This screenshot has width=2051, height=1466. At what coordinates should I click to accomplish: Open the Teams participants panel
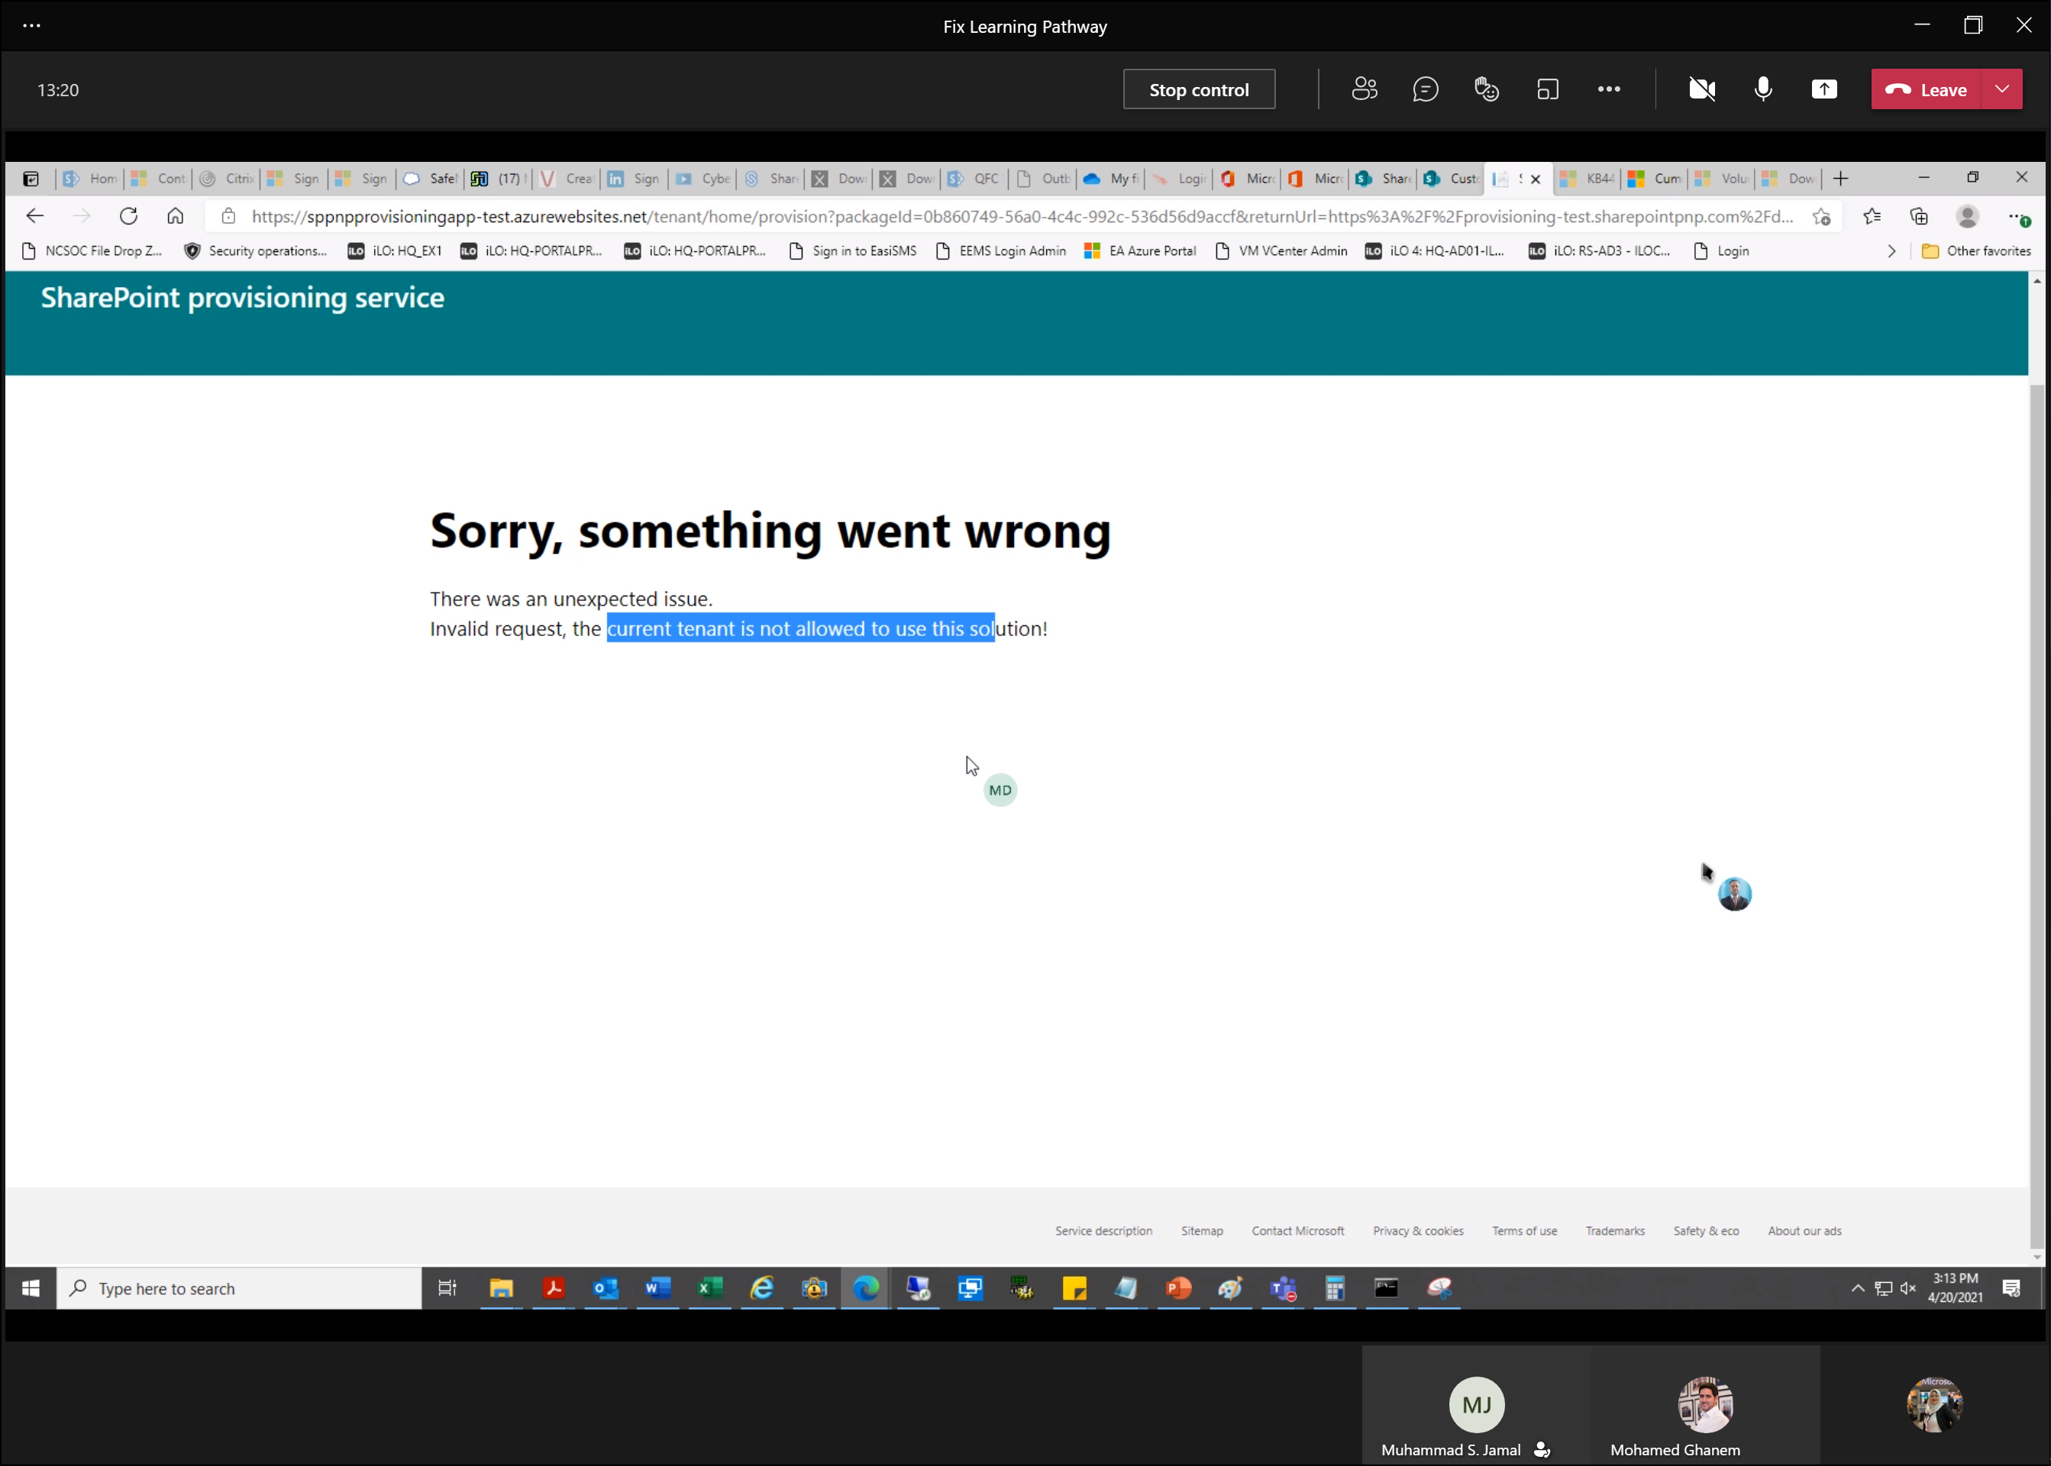pos(1364,89)
